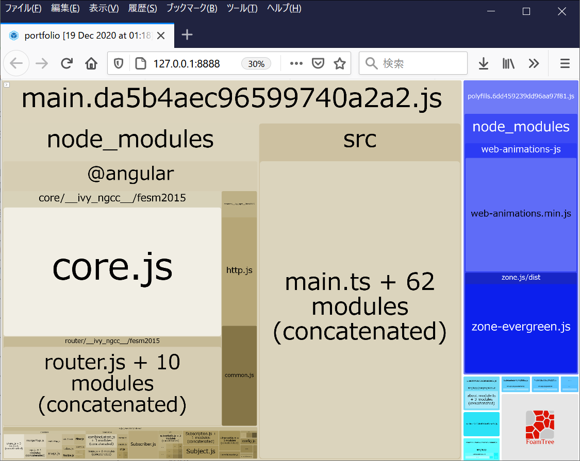Click core/__ivy_ngcc__/fesm2015 header

[x=112, y=198]
